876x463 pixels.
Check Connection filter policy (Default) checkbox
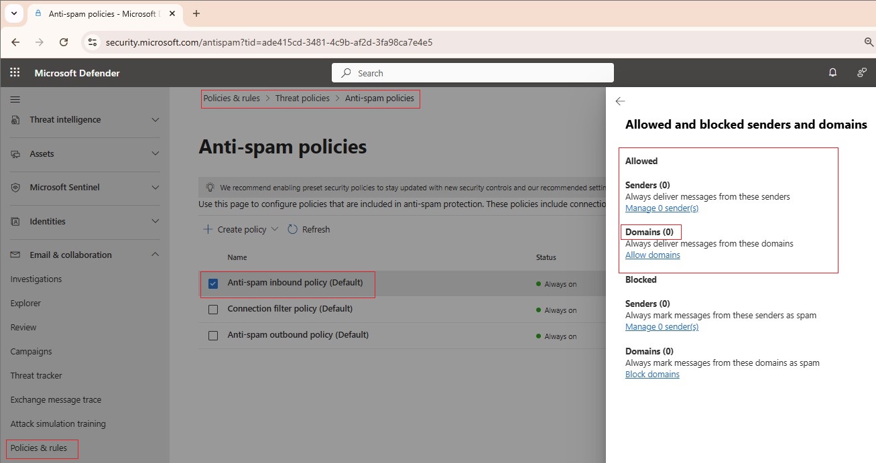213,310
